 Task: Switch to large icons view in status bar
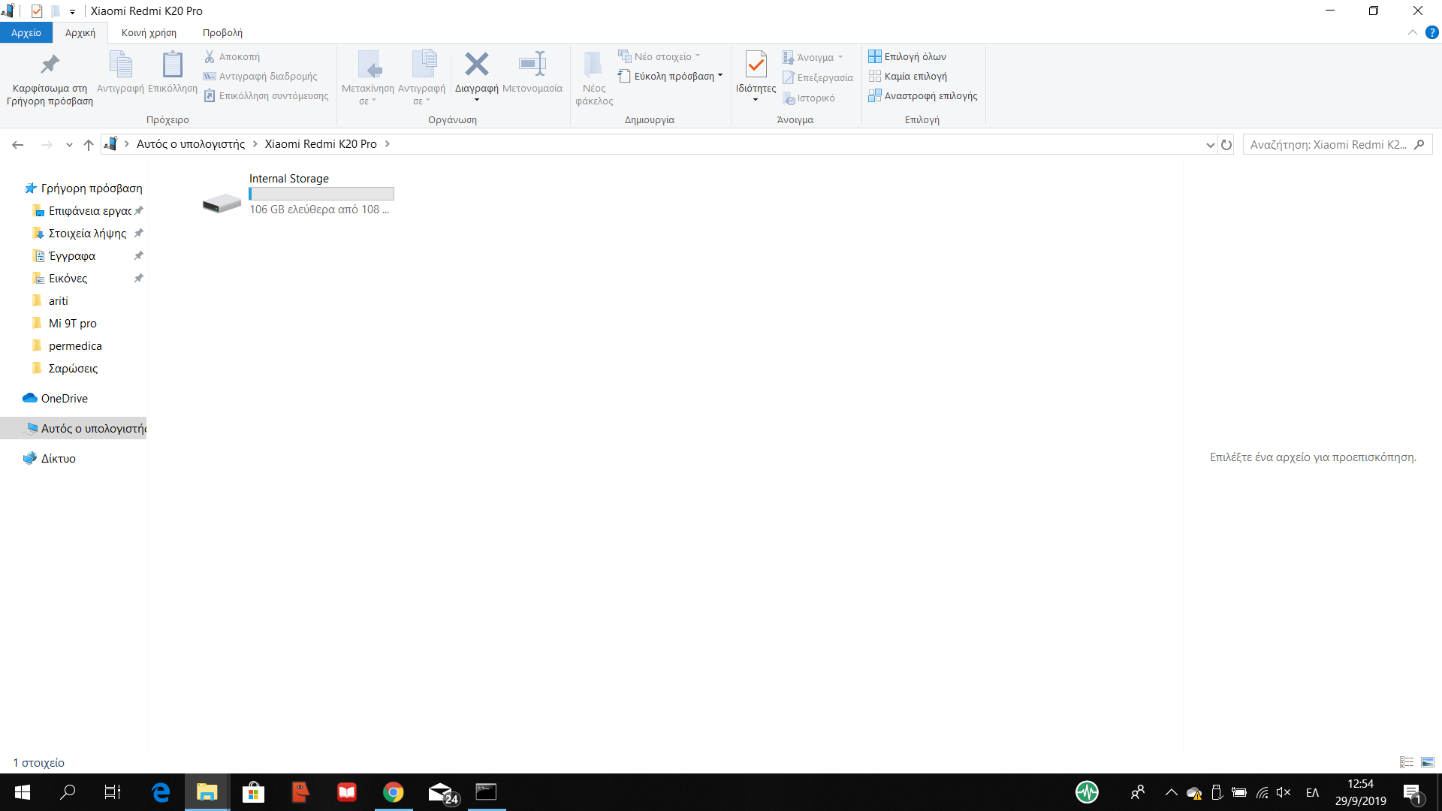click(1428, 762)
